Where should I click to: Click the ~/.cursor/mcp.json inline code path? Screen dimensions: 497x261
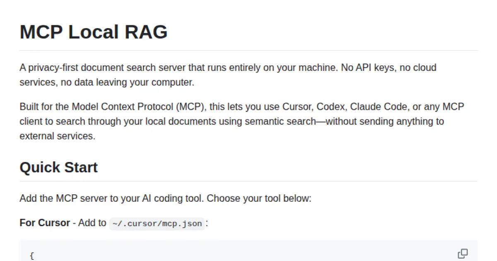(157, 224)
